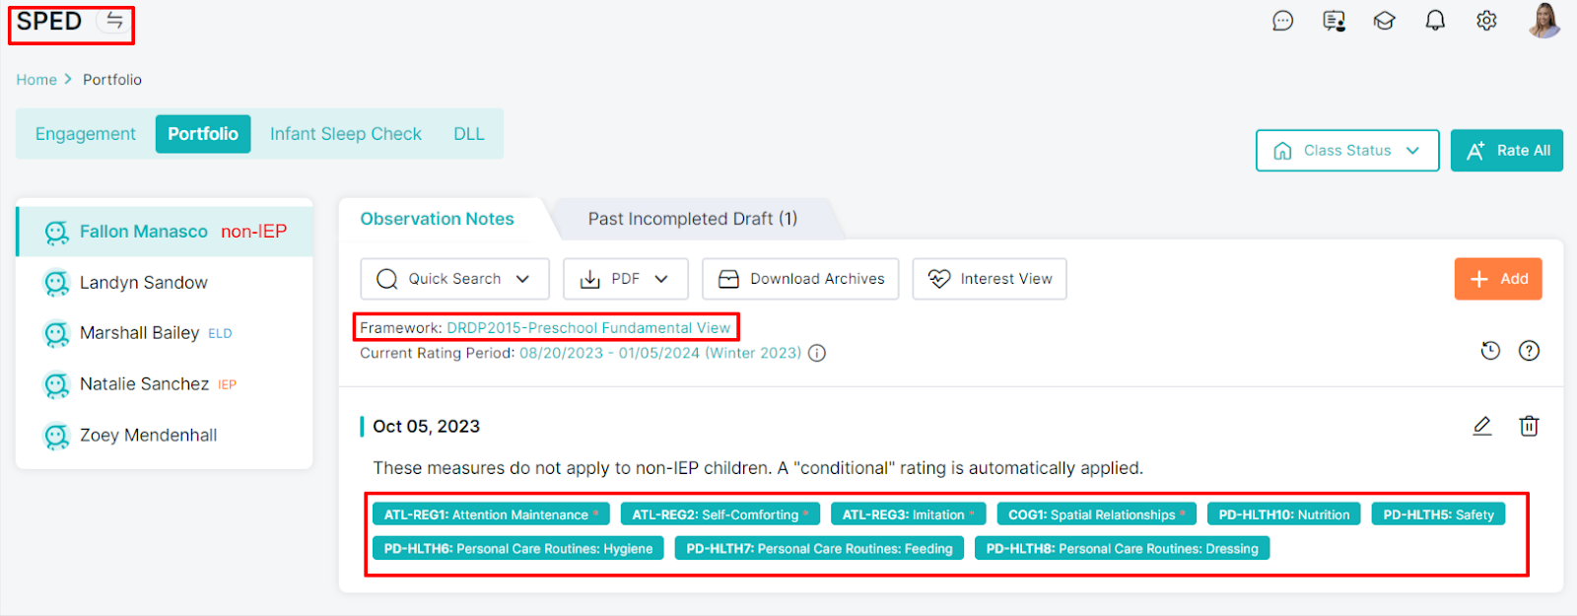Show rating period info icon
Viewport: 1577px width, 616px height.
(x=817, y=354)
